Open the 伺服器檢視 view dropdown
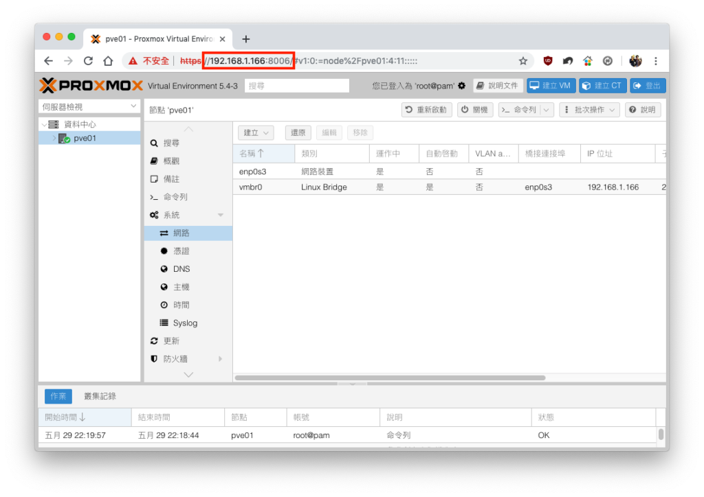 89,106
